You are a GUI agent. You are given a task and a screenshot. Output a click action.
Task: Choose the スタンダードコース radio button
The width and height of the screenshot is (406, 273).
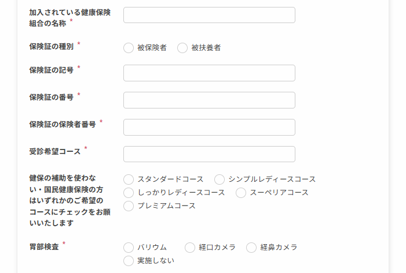coord(129,179)
